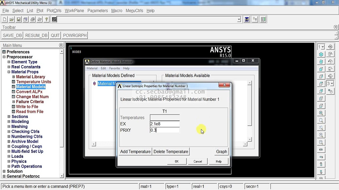Click the RESUM_DB toolbar button

tap(36, 35)
